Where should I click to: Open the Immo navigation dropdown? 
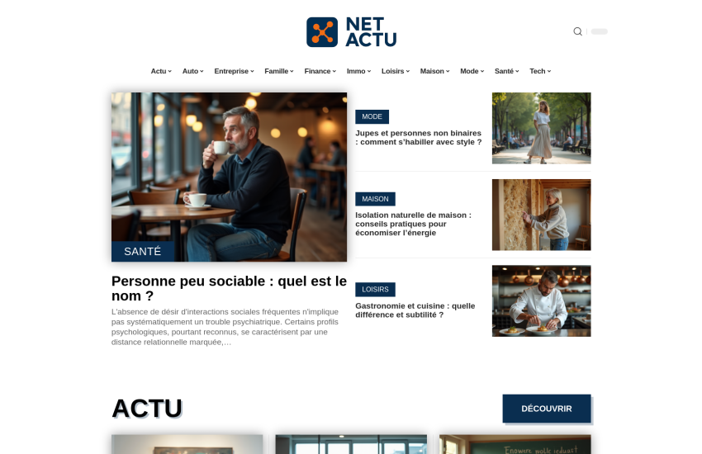pos(358,71)
